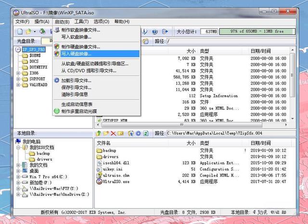Viewport: 308px width, 224px height.
Task: Open the 工具(T) menu
Action: point(81,22)
